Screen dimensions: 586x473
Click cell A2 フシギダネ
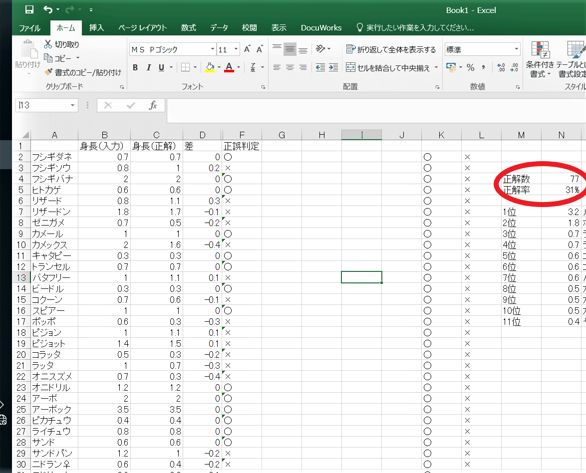point(54,157)
